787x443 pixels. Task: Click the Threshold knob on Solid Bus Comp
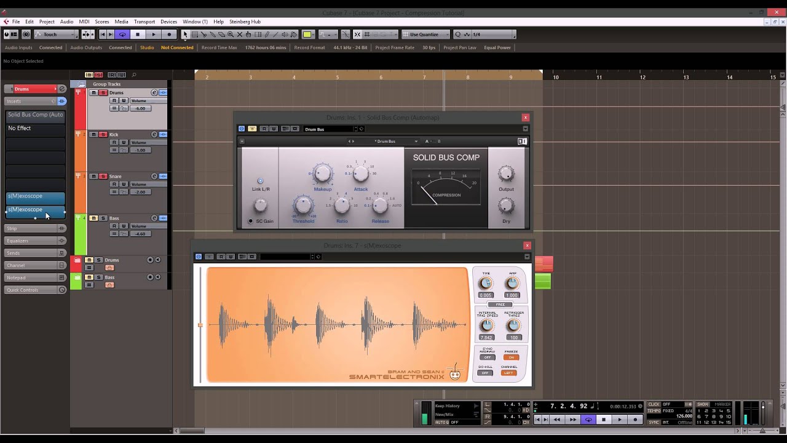click(x=303, y=206)
